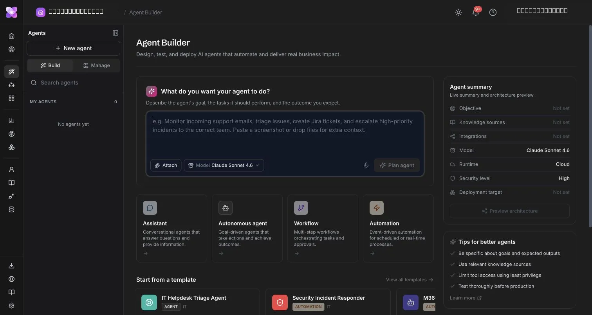The image size is (592, 315).
Task: Open the lifebuoy support icon in sidebar
Action: point(11,279)
